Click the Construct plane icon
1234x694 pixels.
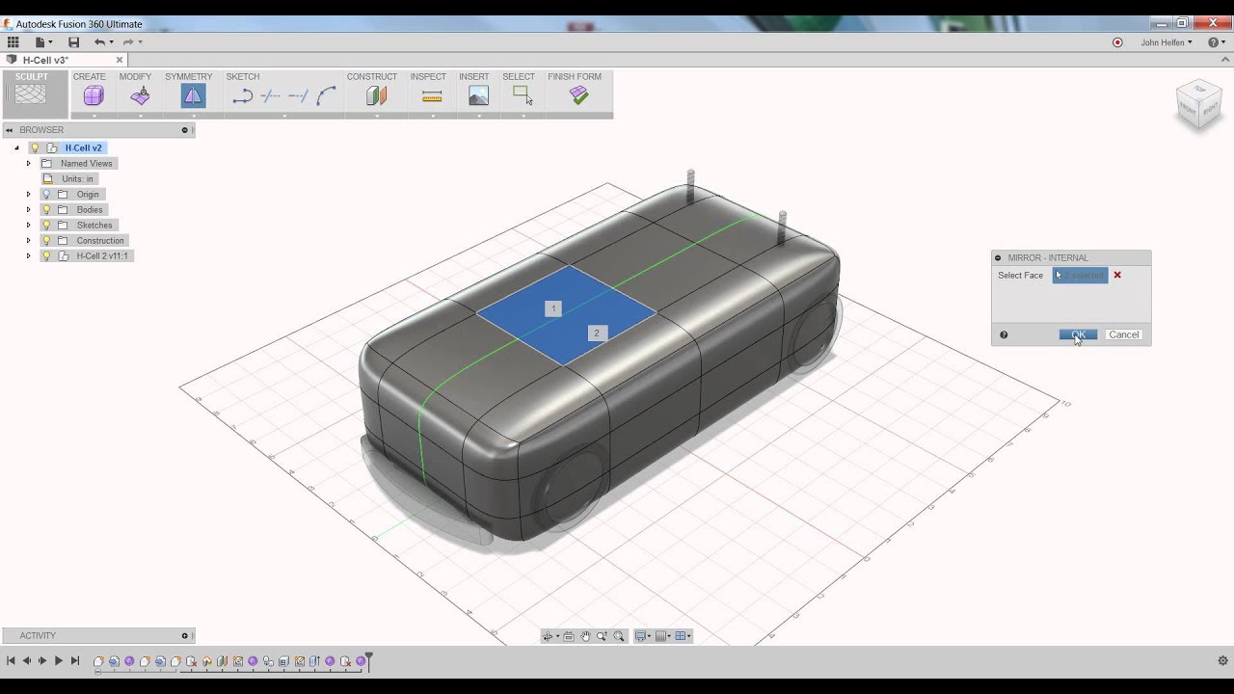click(x=377, y=95)
